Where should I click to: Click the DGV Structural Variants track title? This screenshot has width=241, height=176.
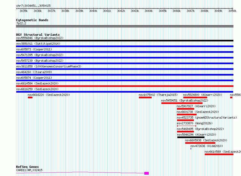point(38,35)
